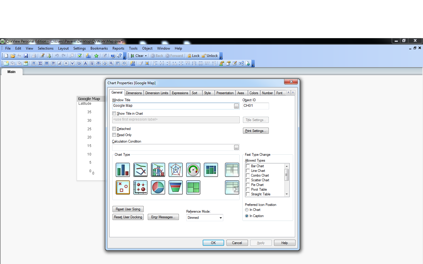This screenshot has width=423, height=264.
Task: Expand the Clear dropdown arrow in toolbar
Action: [x=146, y=56]
